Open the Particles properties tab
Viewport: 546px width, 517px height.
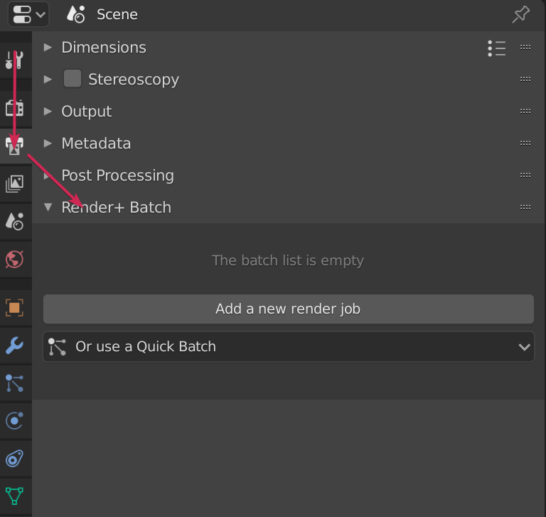[15, 383]
